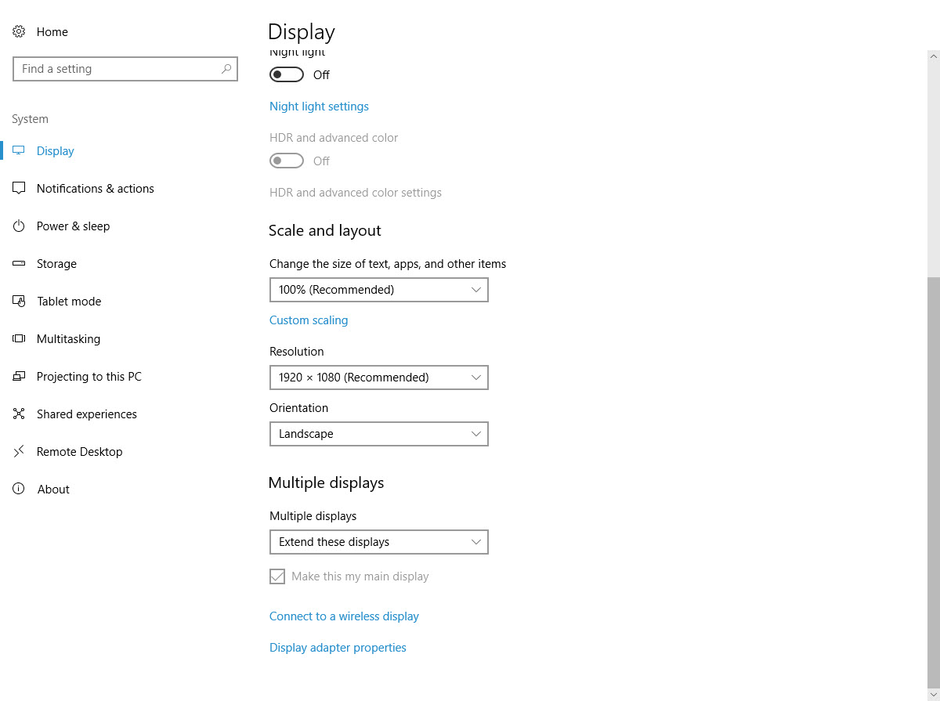Select the Remote Desktop icon
Viewport: 940px width, 701px height.
(19, 451)
